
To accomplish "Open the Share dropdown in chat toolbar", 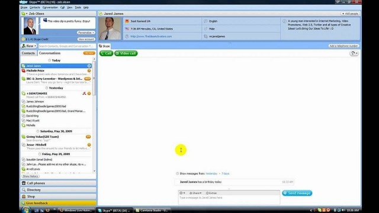I will (x=195, y=193).
